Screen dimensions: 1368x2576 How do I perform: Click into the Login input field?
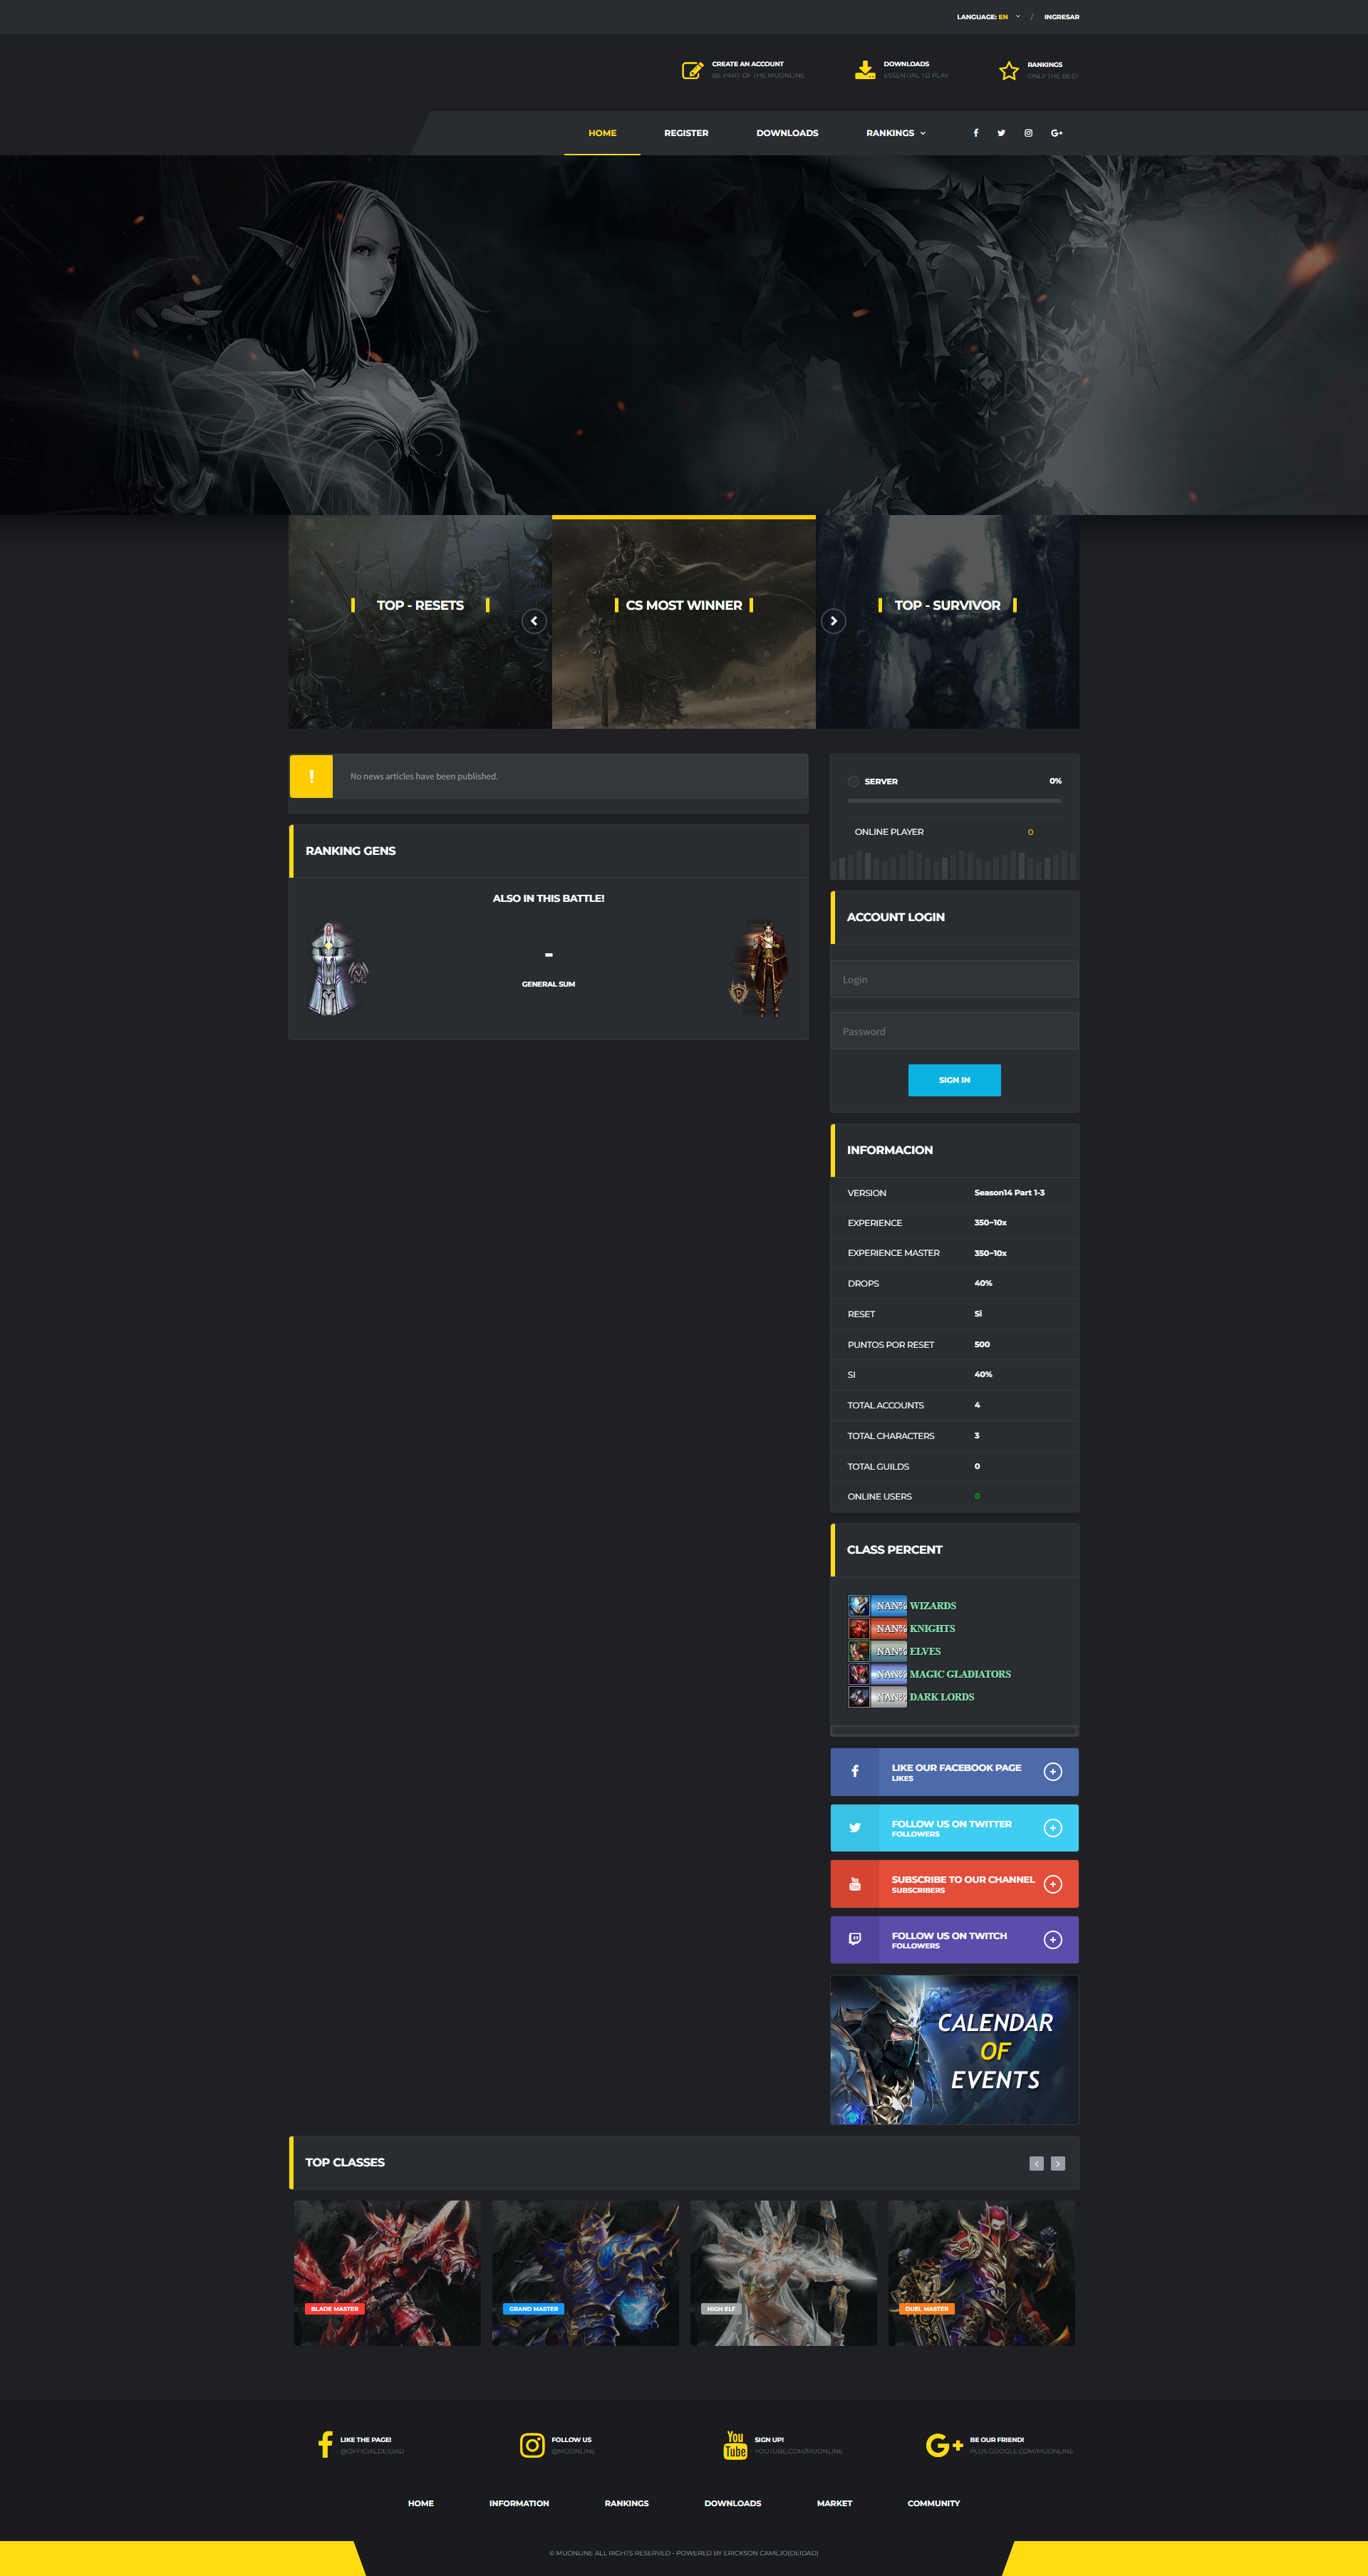pyautogui.click(x=954, y=979)
